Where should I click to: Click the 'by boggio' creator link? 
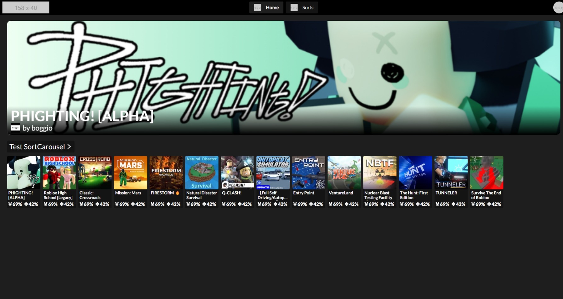coord(37,128)
